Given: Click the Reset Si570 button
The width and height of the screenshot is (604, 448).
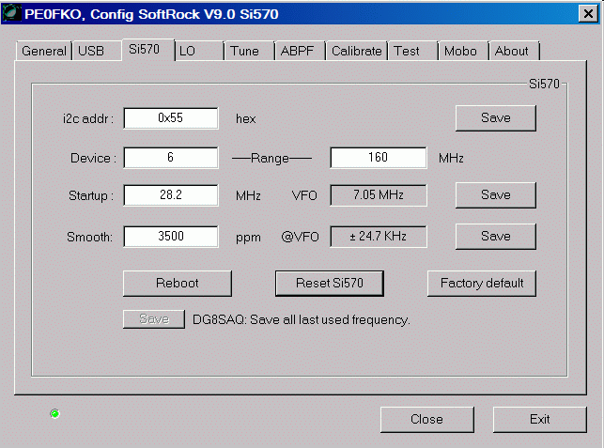Looking at the screenshot, I should click(330, 283).
